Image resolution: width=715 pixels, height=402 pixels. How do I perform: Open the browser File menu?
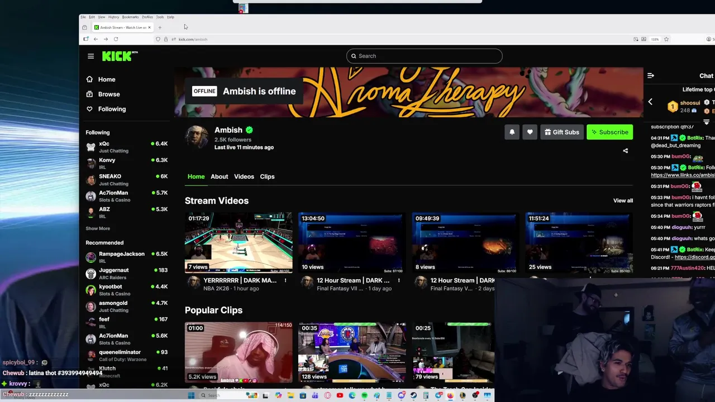pos(83,17)
